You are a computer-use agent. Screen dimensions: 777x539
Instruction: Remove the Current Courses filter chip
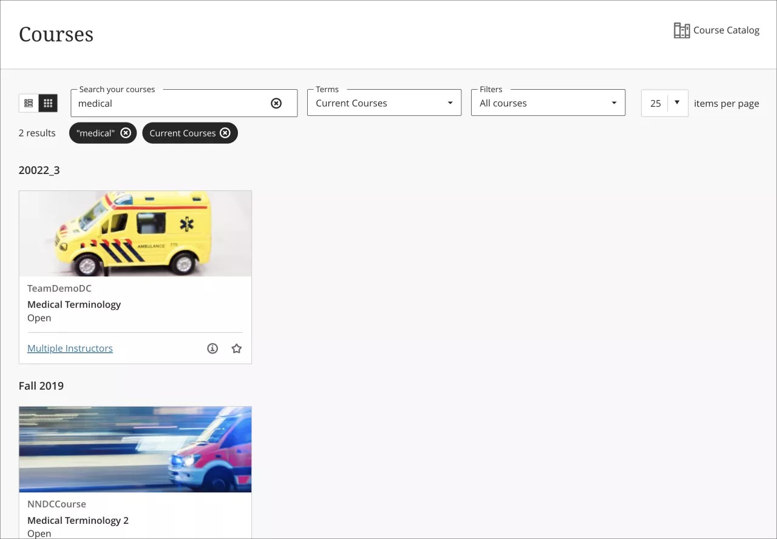tap(225, 133)
